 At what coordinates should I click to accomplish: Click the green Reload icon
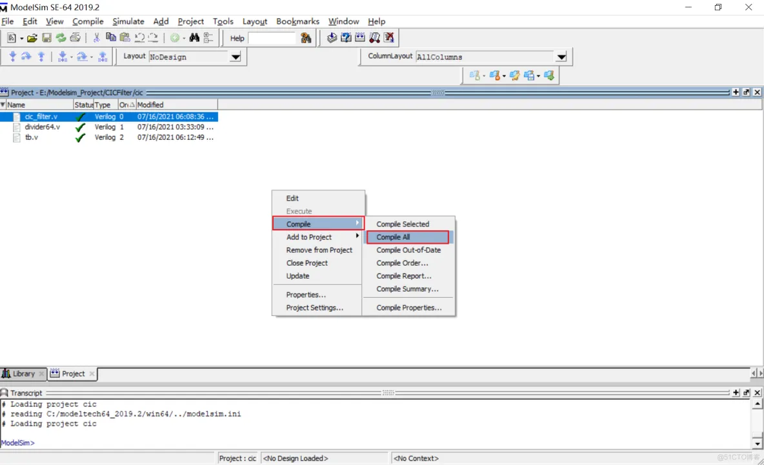[x=61, y=37]
